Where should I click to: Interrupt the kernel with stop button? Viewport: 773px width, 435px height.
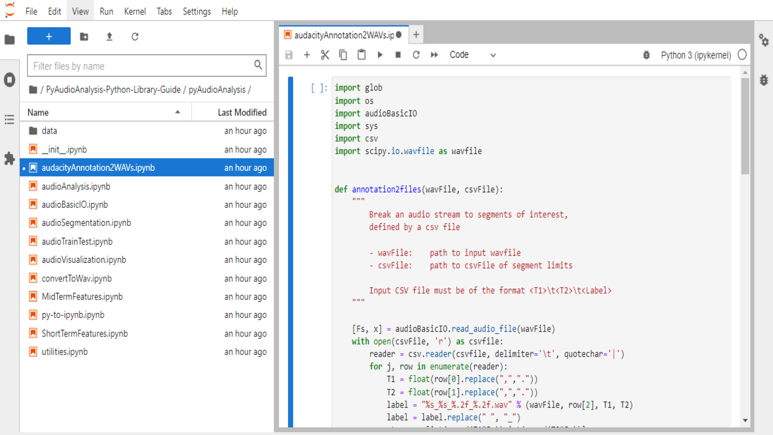[398, 55]
